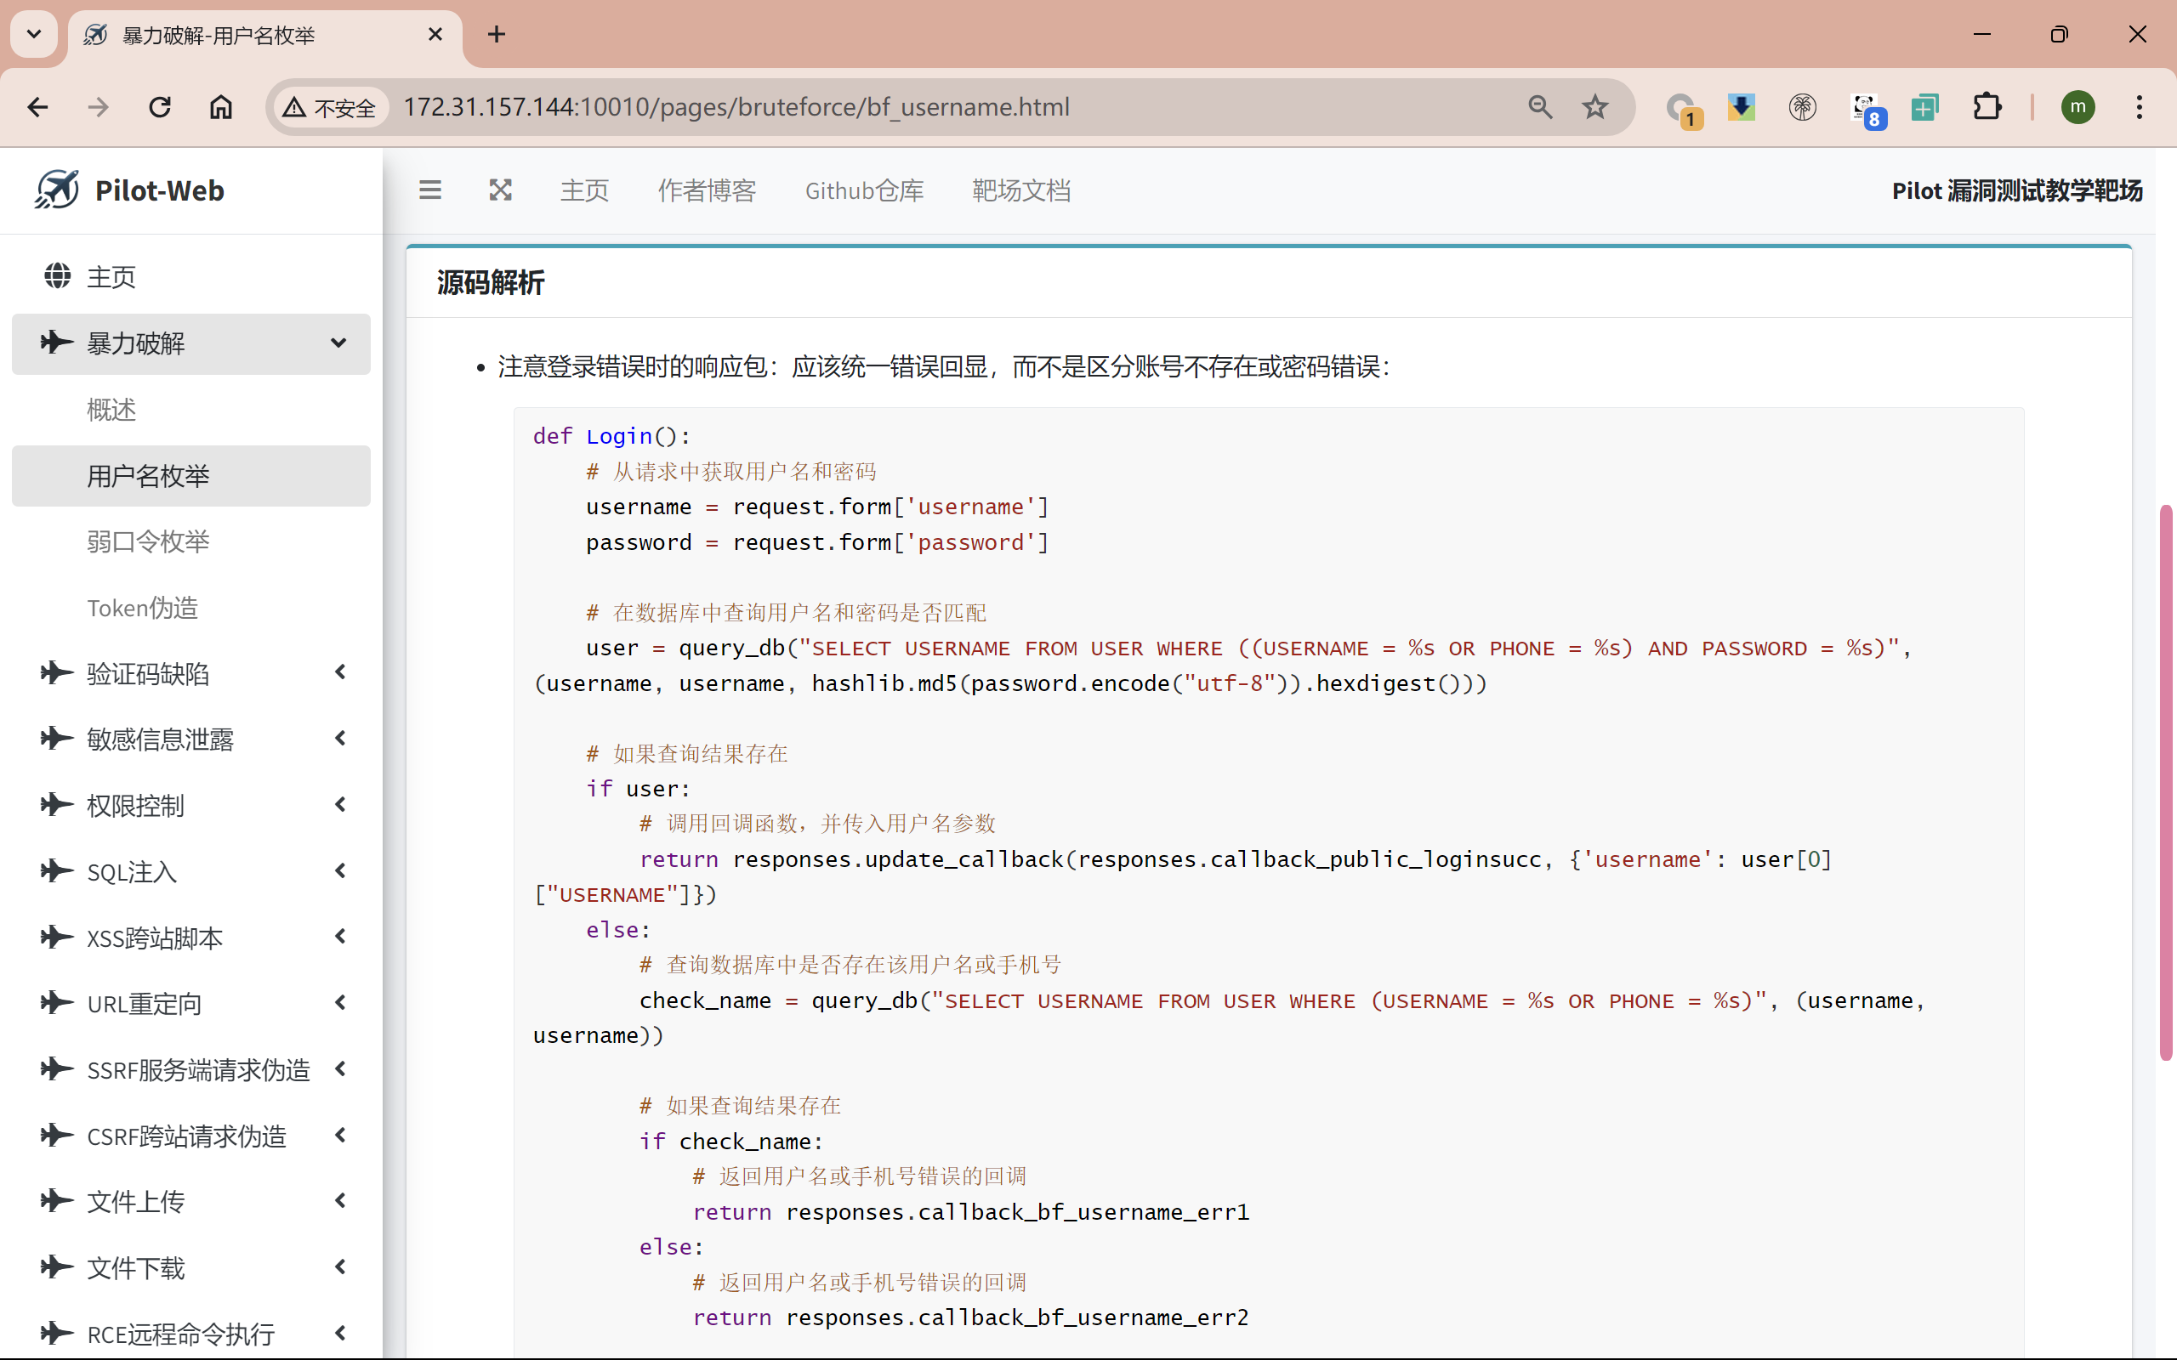Open the browser extensions puzzle icon

point(1987,107)
